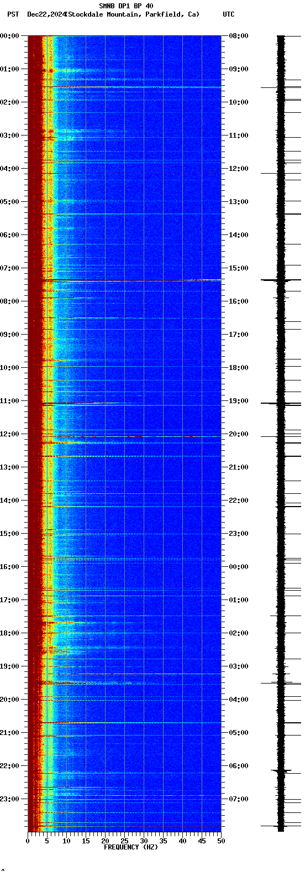The image size is (305, 876).
Task: Click the UTC time label "15:00"
Action: (x=239, y=268)
